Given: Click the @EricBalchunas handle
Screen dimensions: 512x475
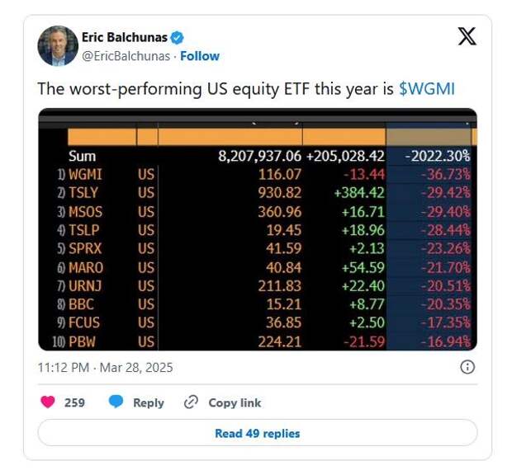Looking at the screenshot, I should coord(126,56).
